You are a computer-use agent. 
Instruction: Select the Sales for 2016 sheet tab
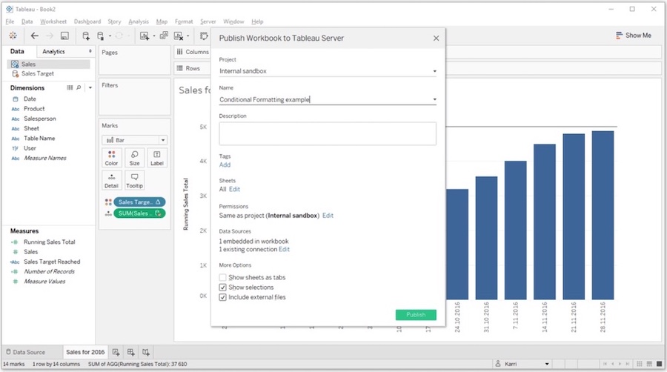(85, 352)
